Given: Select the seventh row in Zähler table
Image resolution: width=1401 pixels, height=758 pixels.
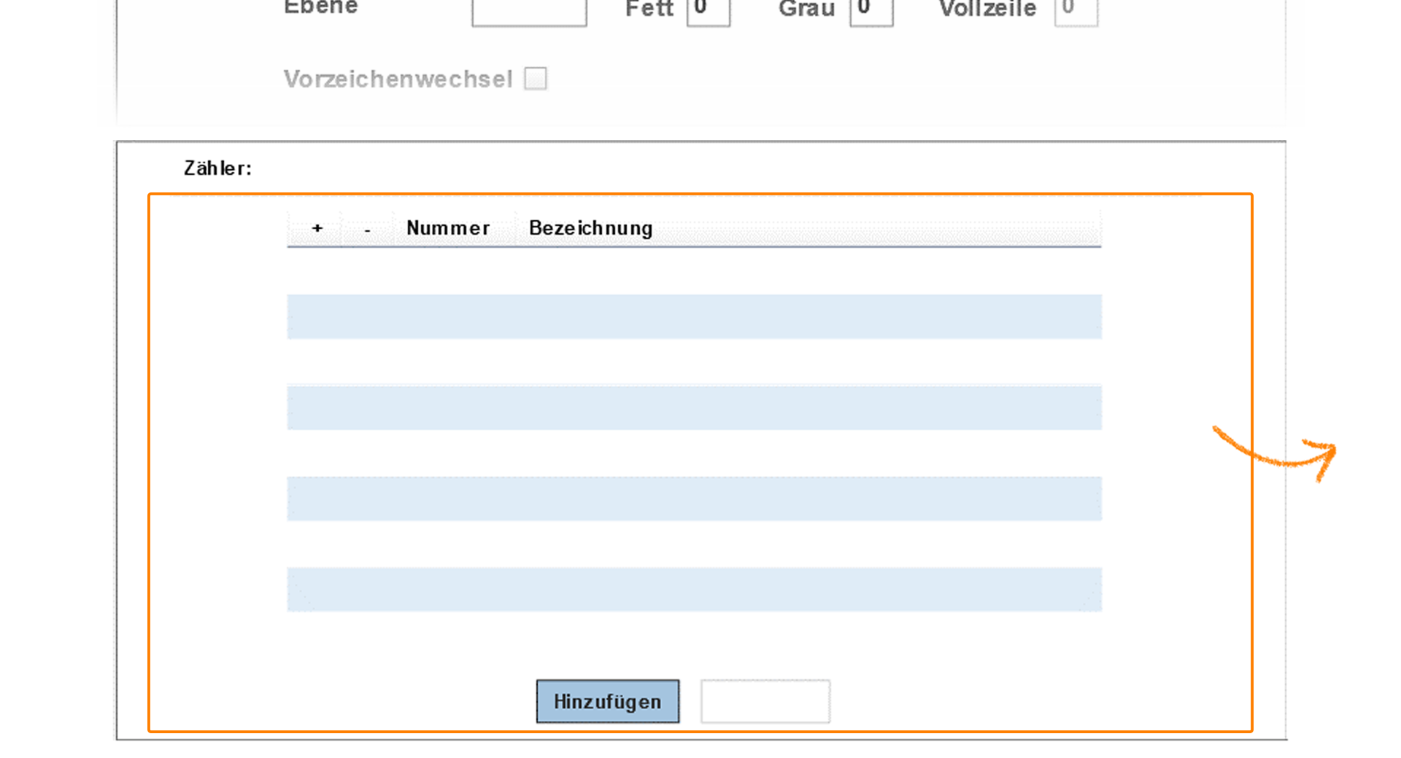Looking at the screenshot, I should [693, 544].
